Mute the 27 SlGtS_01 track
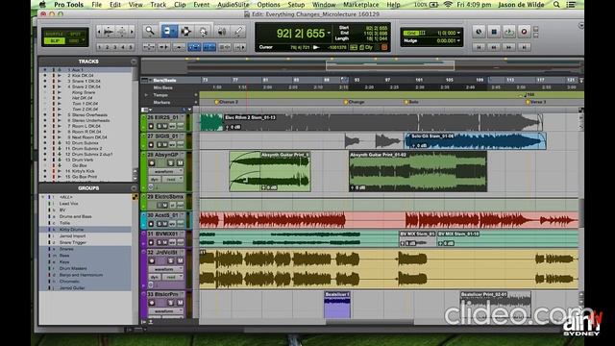Screen dimensions: 615x346 click(165, 145)
